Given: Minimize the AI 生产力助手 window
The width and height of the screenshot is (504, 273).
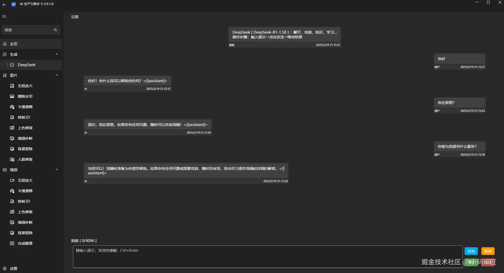Looking at the screenshot, I should [477, 2].
